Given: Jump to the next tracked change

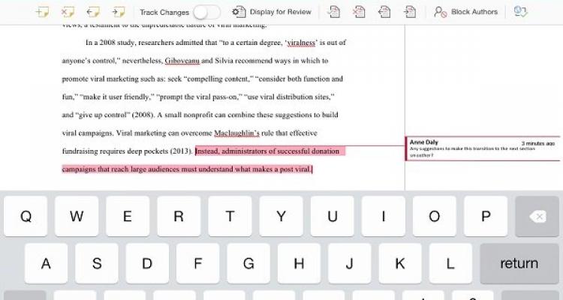Looking at the screenshot, I should [409, 12].
